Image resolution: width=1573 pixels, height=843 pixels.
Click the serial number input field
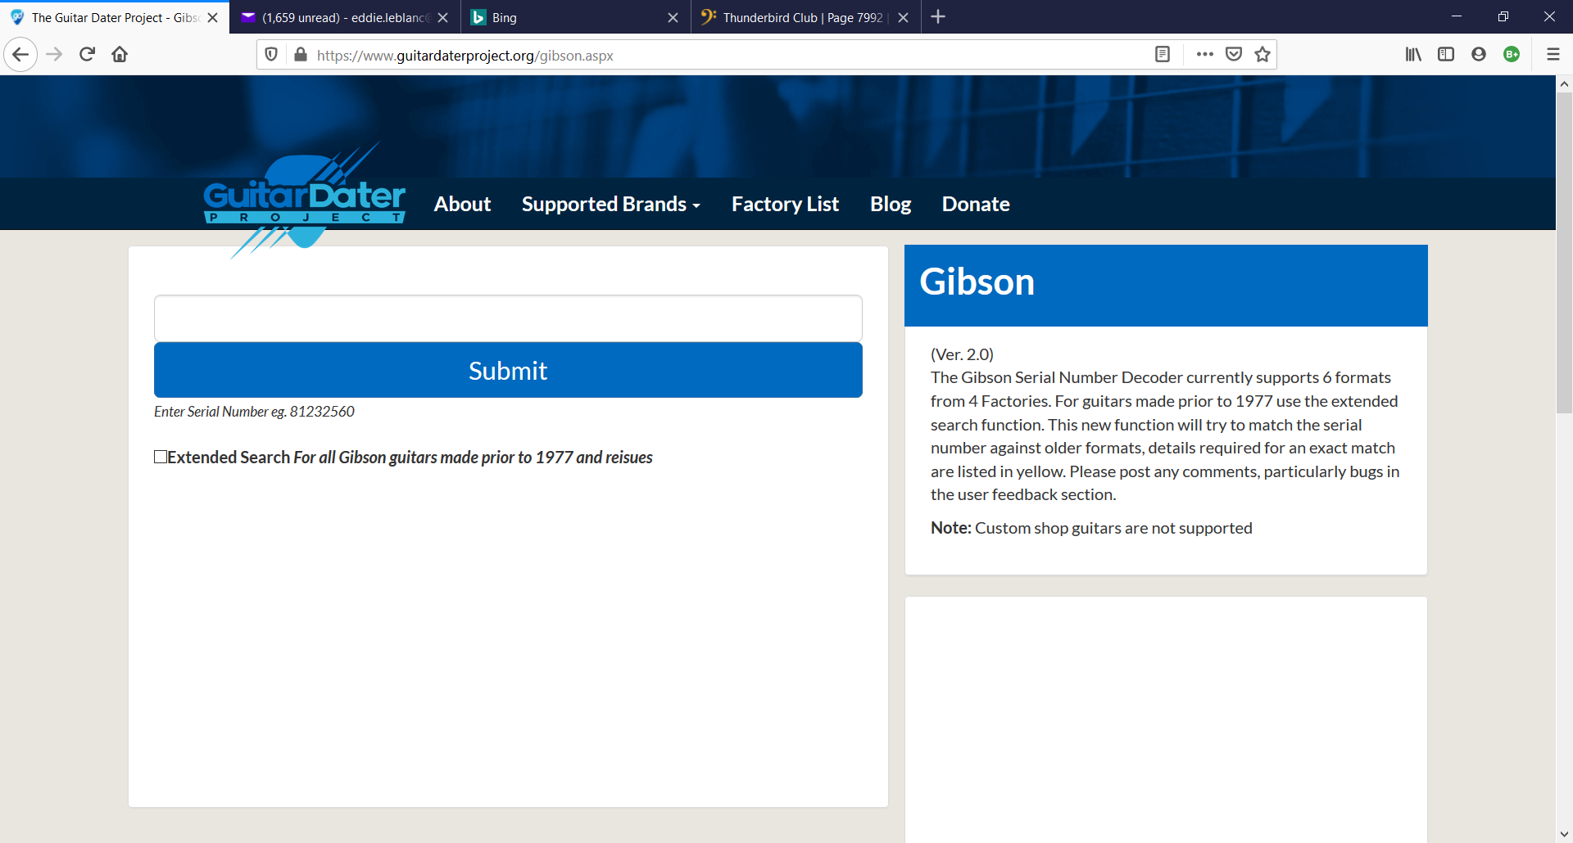click(x=508, y=318)
